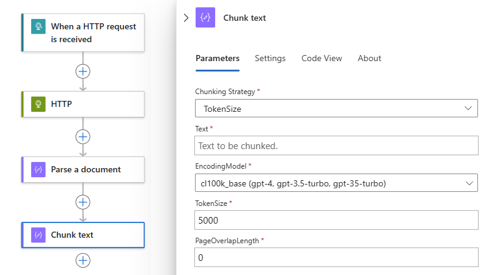The image size is (489, 275).
Task: Click the green HTTP action icon
Action: (38, 104)
